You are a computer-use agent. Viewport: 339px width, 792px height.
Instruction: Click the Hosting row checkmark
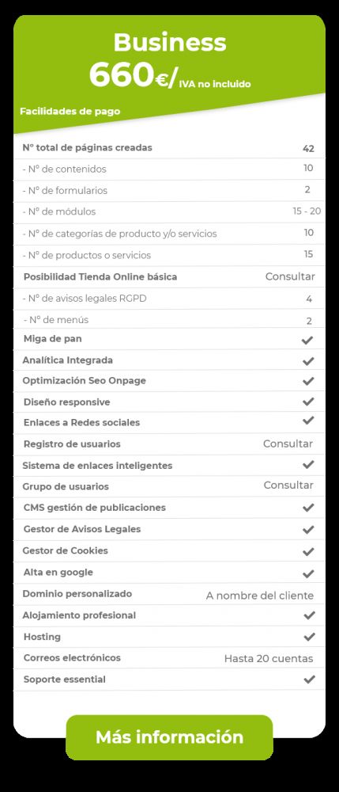coord(309,637)
